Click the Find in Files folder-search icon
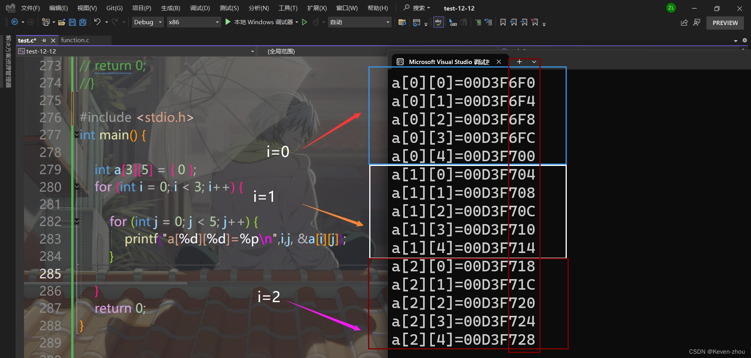Image resolution: width=751 pixels, height=358 pixels. click(x=402, y=22)
